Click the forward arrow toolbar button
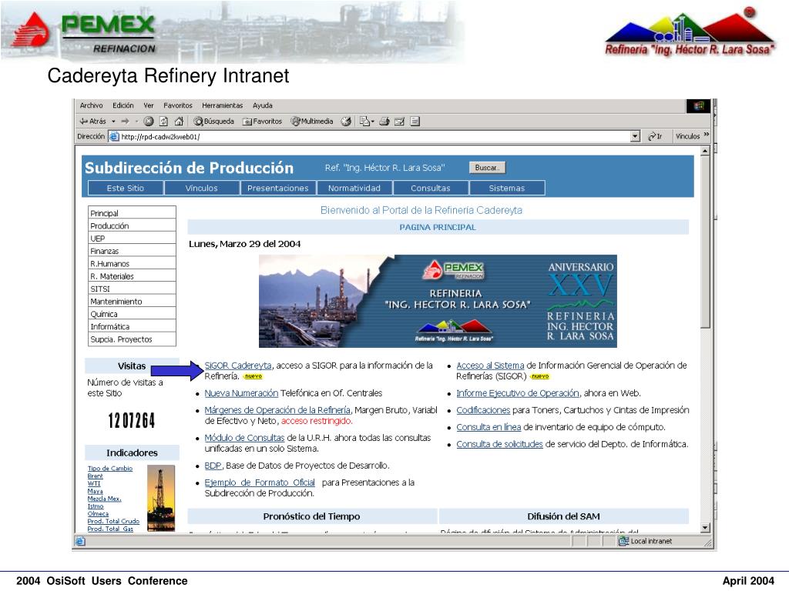The image size is (789, 591). coord(125,121)
